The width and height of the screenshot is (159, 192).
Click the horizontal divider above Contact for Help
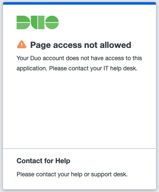pyautogui.click(x=79, y=148)
